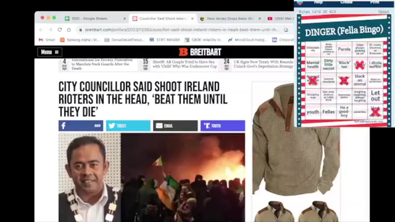395x222 pixels.
Task: Close the Councillor Said Shoot Ireland tab
Action: point(192,18)
